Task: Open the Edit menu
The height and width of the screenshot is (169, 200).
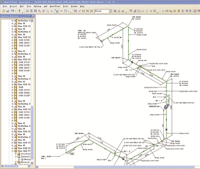Action: [x=22, y=6]
